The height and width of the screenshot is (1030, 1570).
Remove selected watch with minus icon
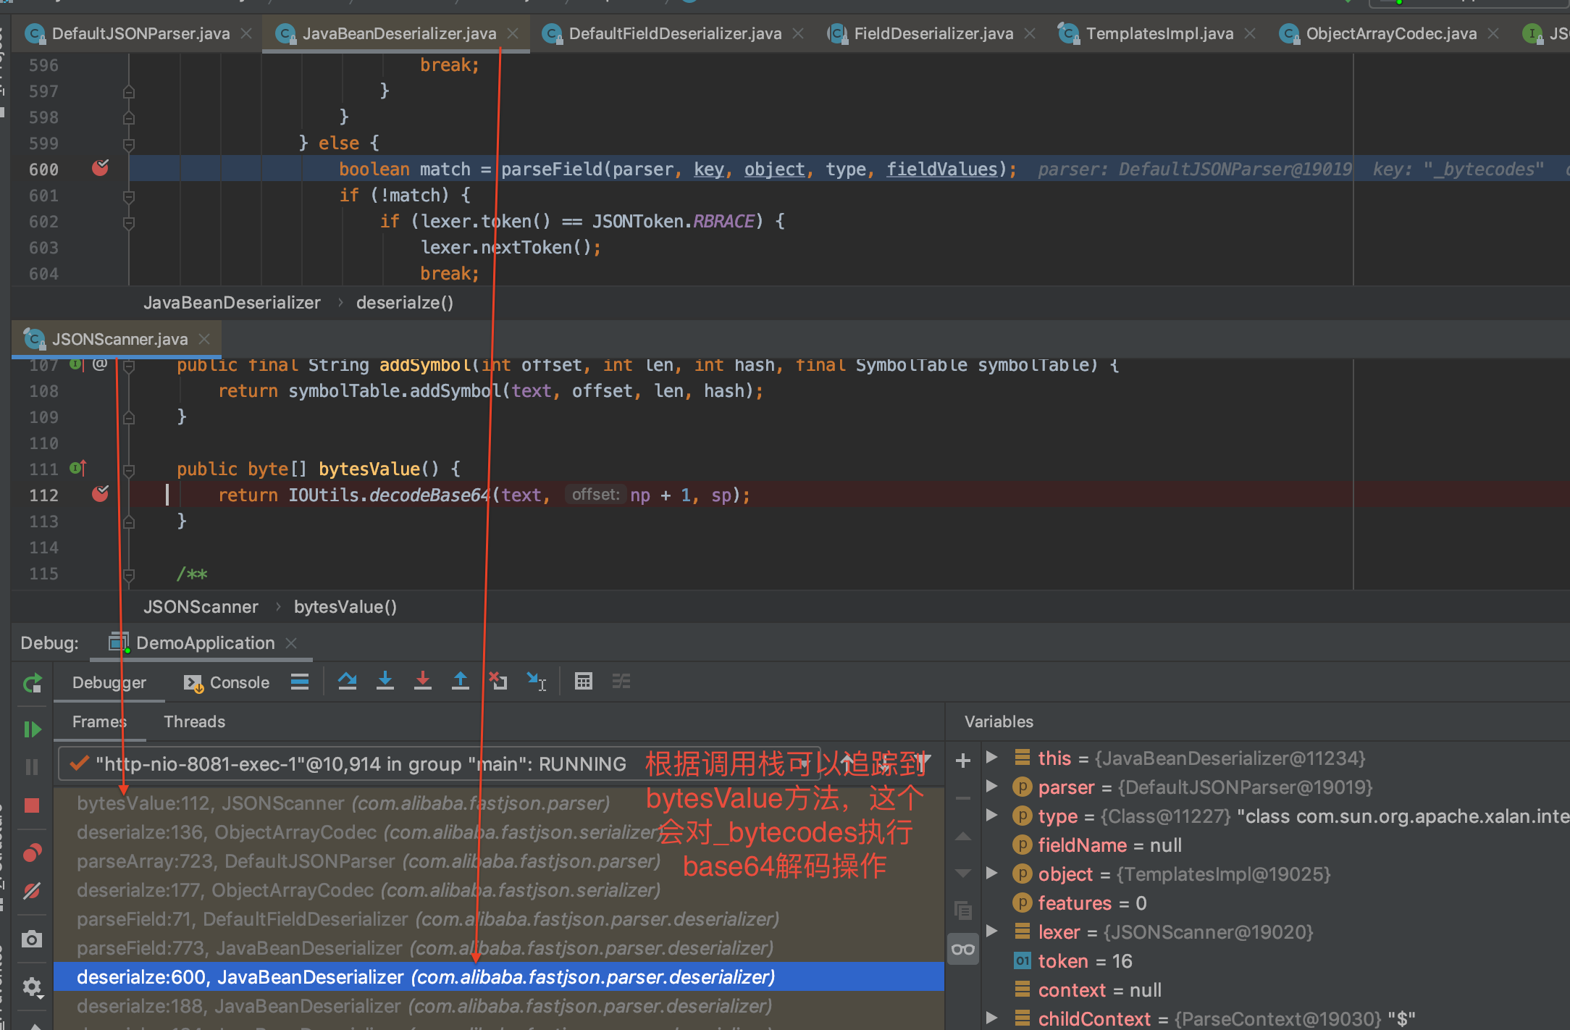tap(963, 798)
